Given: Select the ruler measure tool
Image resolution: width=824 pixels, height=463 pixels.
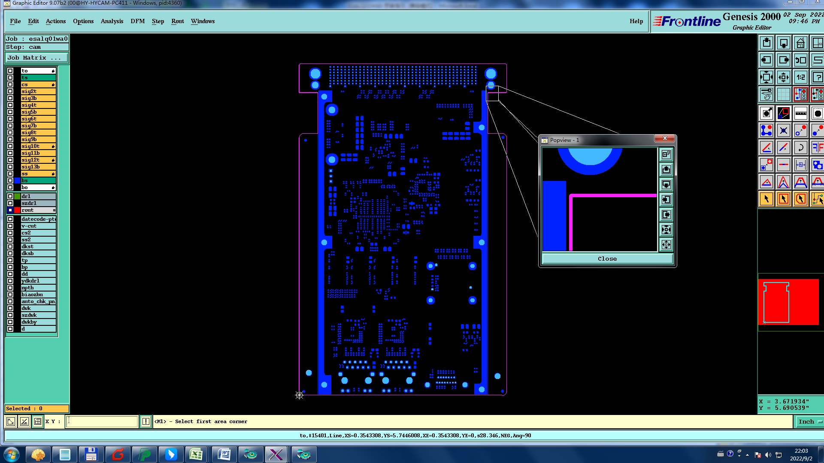Looking at the screenshot, I should tap(800, 113).
